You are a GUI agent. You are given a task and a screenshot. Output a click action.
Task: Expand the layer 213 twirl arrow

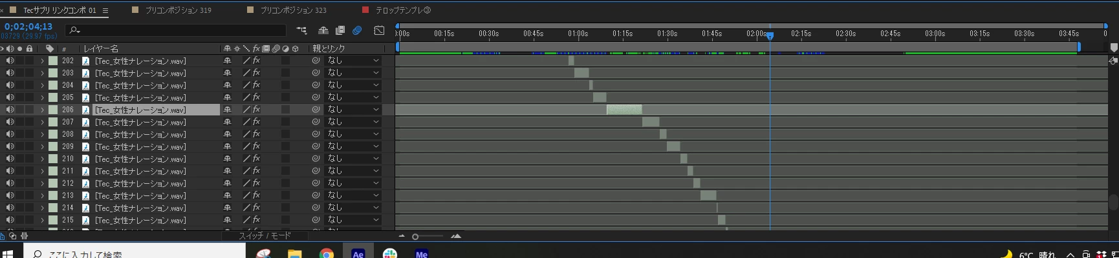(42, 195)
